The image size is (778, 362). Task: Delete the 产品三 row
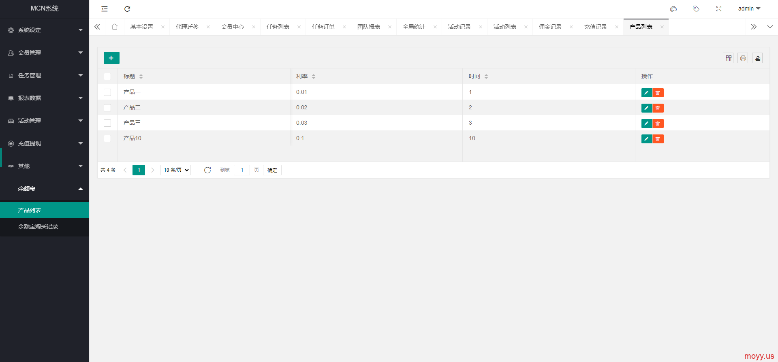point(658,124)
